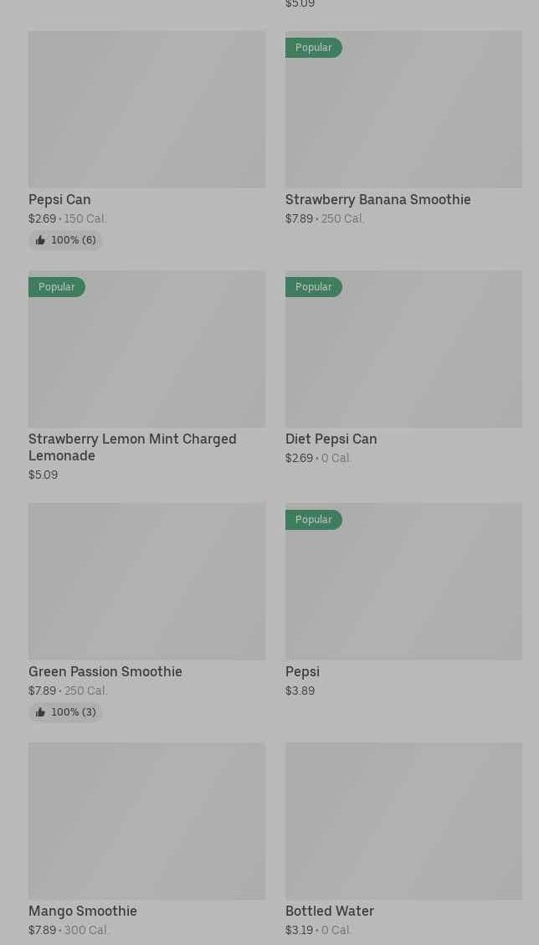Screen dimensions: 539x945
Task: Click the Pepsi Can 100% (6) rating
Action: pos(73,240)
